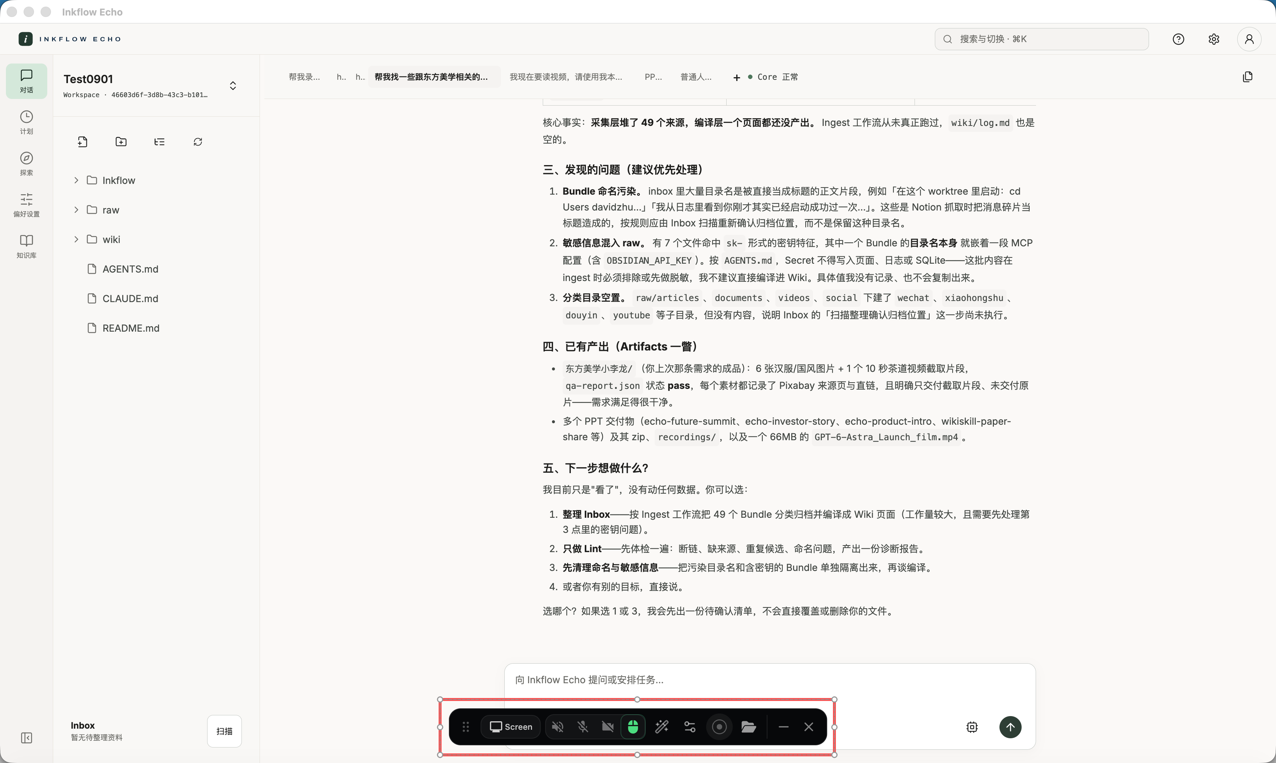Add a new conversation tab

737,77
